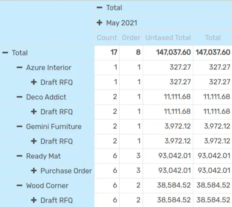232x207 pixels.
Task: Expand Draft RFQ under Deco Addict
Action: (52, 112)
